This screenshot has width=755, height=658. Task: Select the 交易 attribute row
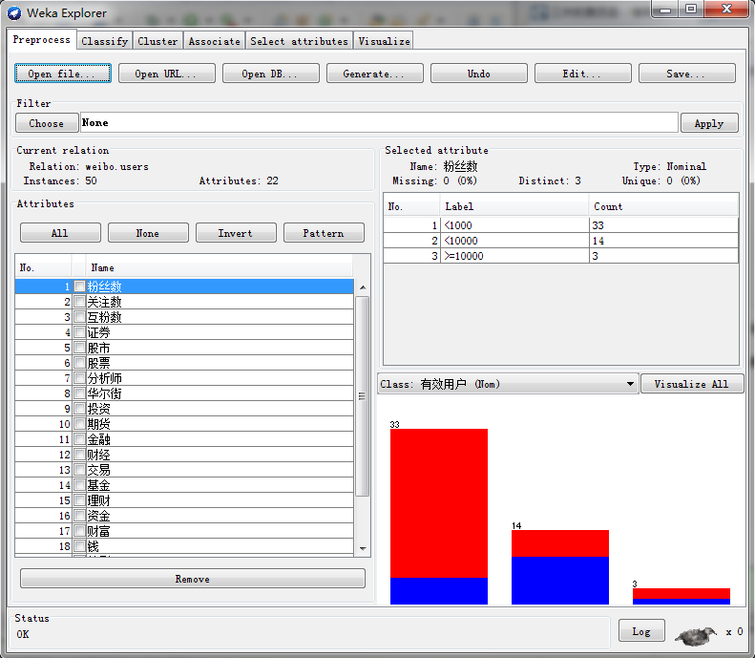coord(184,470)
